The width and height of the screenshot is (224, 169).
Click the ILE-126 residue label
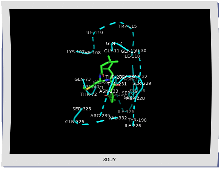click(x=126, y=112)
